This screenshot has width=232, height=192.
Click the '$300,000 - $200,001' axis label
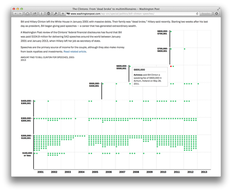click(26, 120)
